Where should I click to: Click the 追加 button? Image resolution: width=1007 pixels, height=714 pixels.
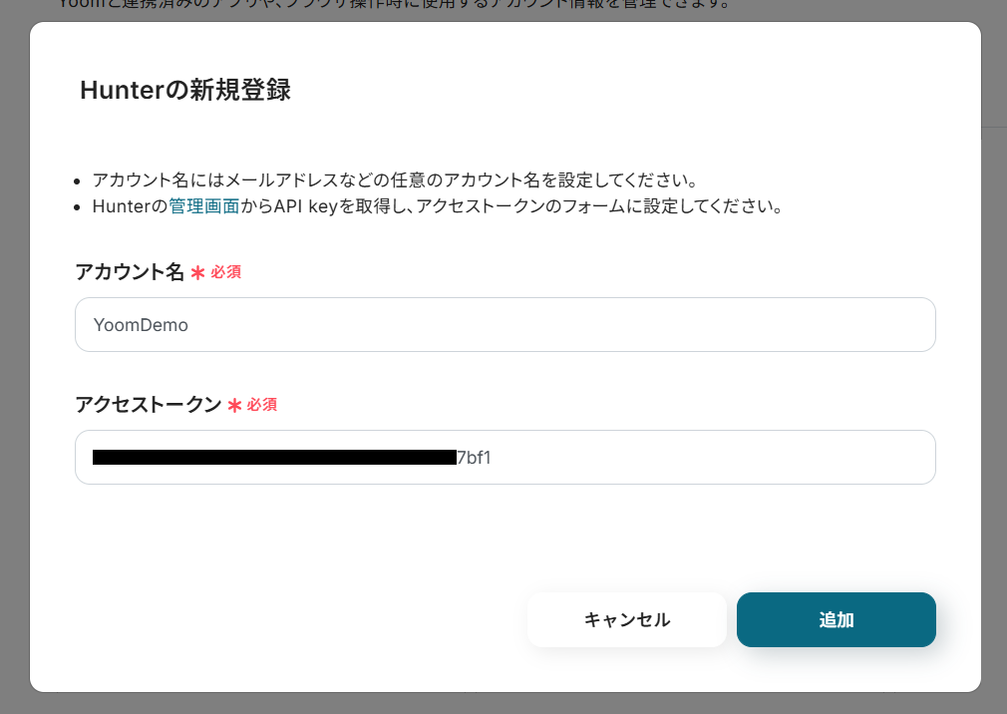tap(836, 619)
